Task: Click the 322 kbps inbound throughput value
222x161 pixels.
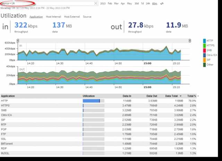Action: [26, 25]
